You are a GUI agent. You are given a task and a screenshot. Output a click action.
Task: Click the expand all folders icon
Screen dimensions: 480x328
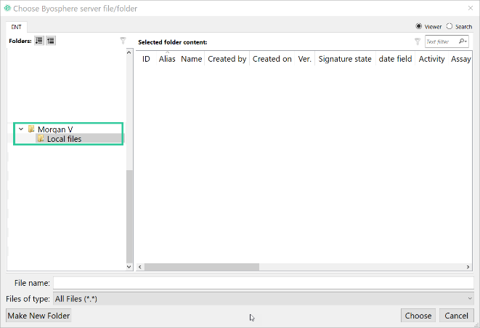[x=39, y=41]
